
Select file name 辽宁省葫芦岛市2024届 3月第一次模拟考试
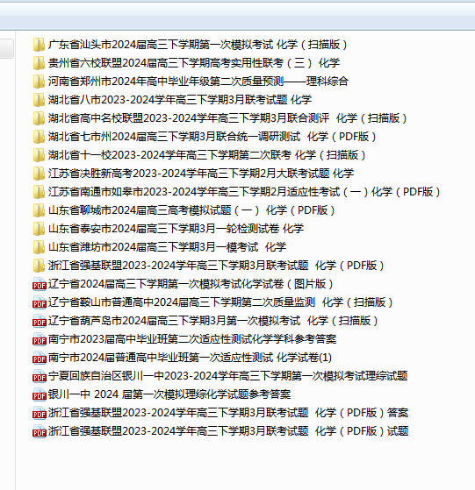point(213,321)
